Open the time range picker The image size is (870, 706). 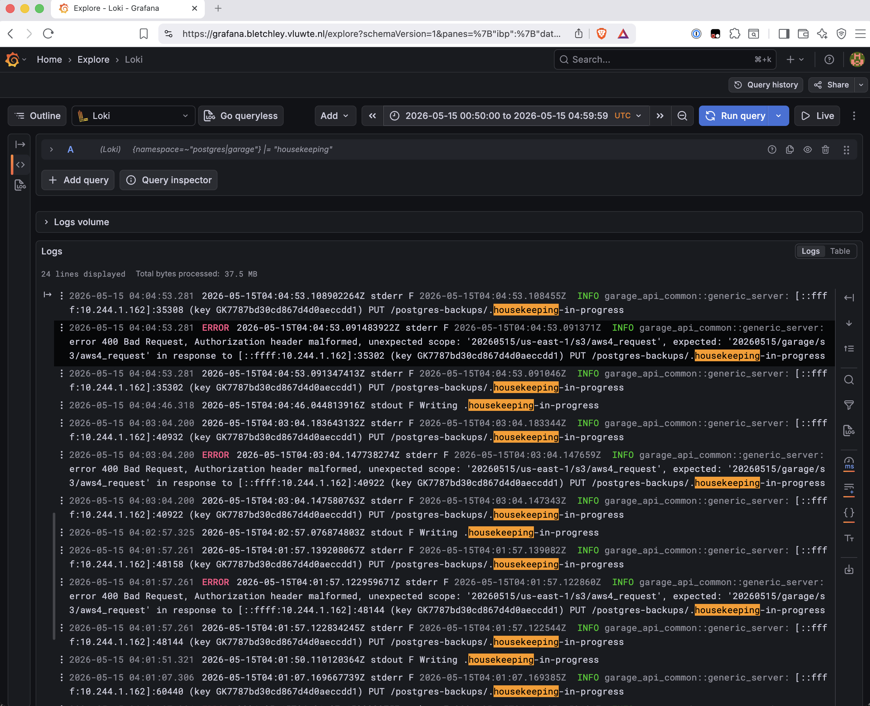click(516, 116)
